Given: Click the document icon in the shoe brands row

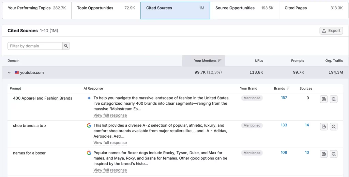Looking at the screenshot, I should pos(324,127).
